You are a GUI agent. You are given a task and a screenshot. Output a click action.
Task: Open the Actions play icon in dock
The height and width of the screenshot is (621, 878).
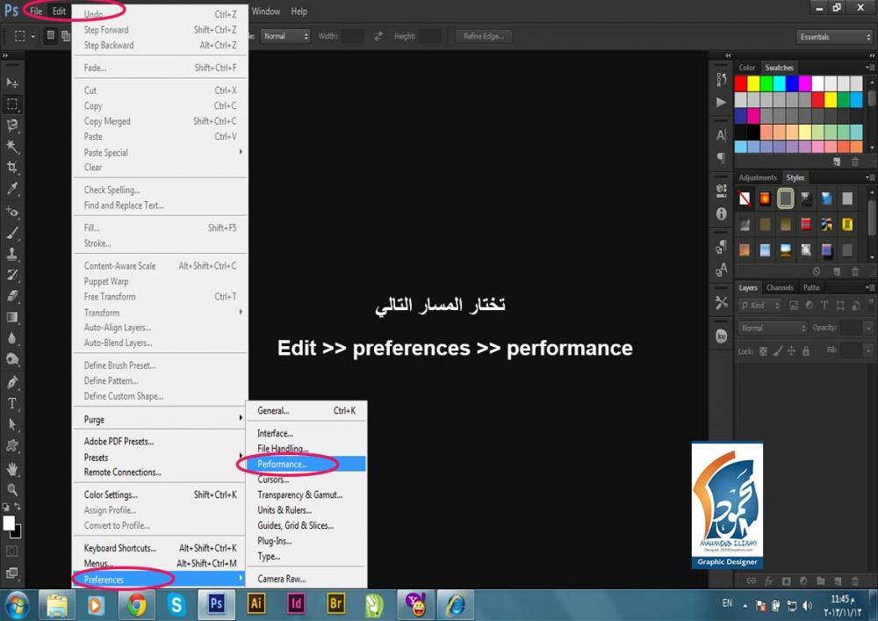pyautogui.click(x=721, y=103)
